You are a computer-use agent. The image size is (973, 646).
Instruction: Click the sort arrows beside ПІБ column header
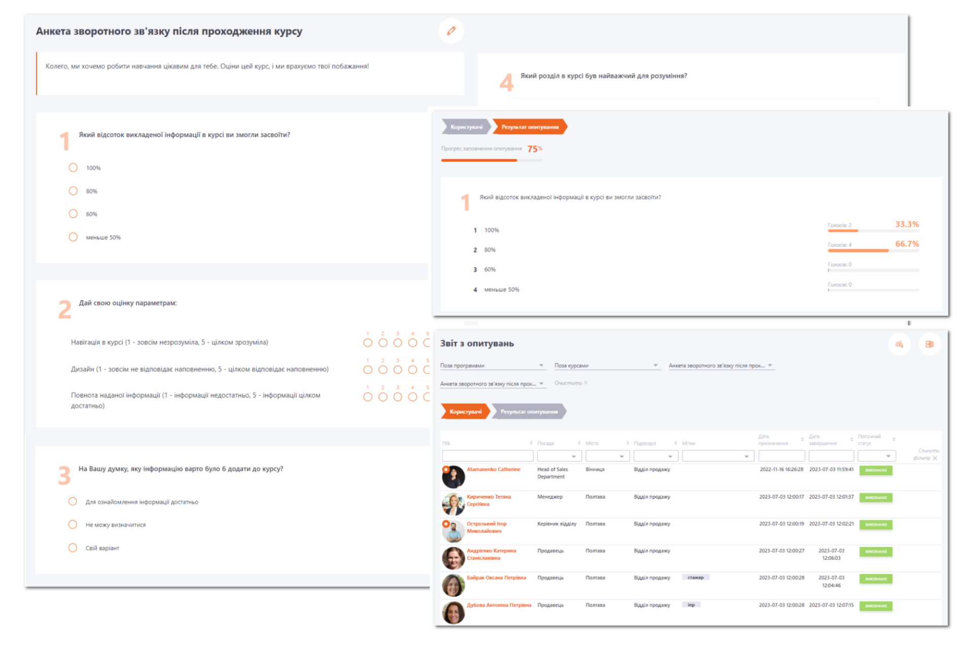[530, 442]
